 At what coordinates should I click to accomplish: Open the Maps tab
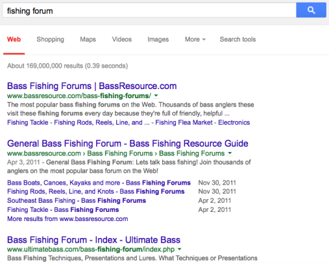[88, 40]
